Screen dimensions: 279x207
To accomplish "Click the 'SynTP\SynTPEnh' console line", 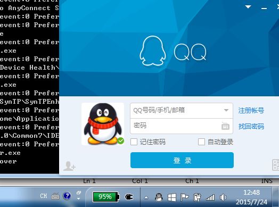I will [x=29, y=102].
